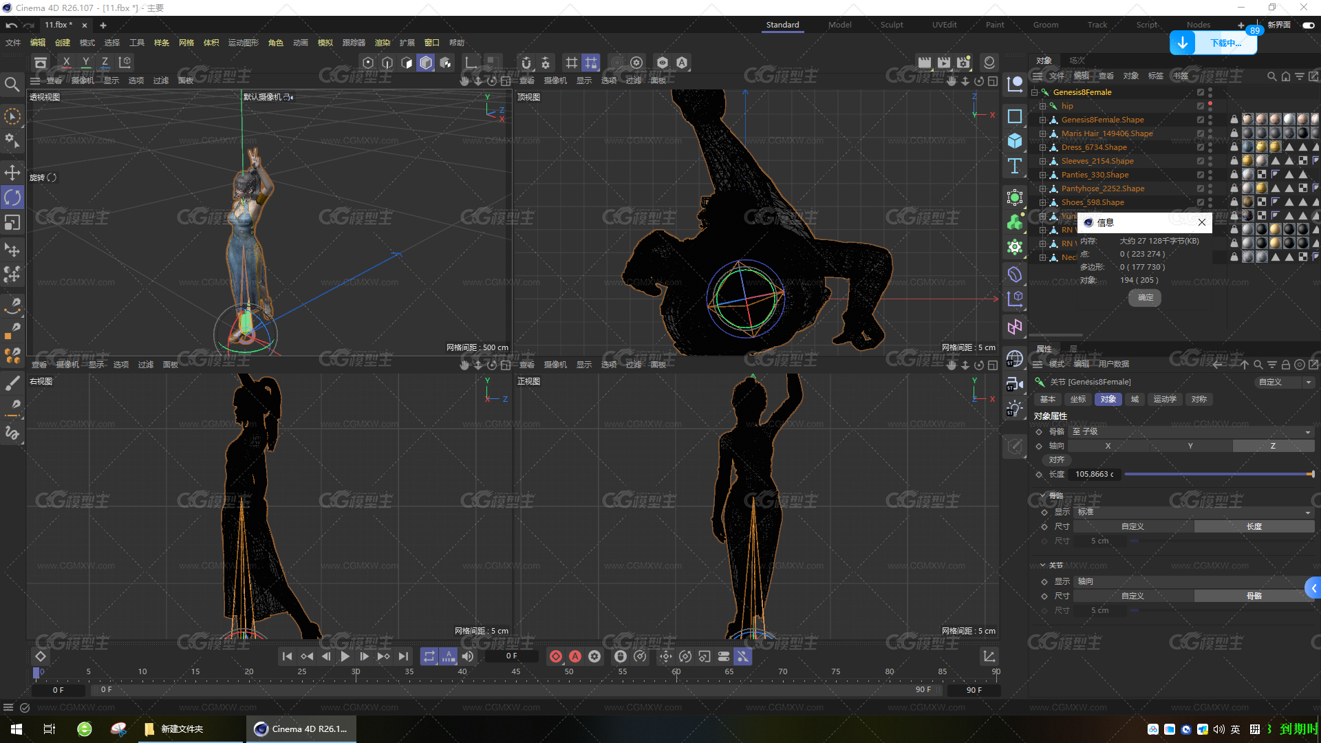1321x743 pixels.
Task: Toggle visibility dots for Dress_6734.Shape
Action: point(1210,147)
